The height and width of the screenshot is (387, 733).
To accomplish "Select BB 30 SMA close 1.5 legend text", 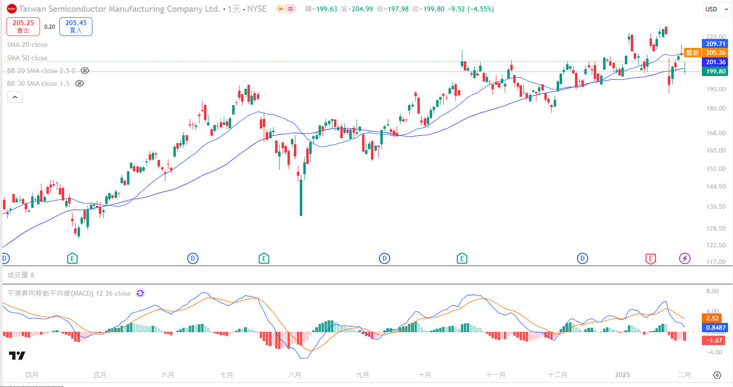I will click(x=38, y=83).
